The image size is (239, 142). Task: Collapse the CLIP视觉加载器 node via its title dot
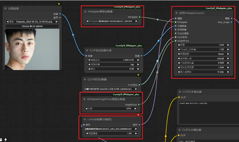pos(85,79)
